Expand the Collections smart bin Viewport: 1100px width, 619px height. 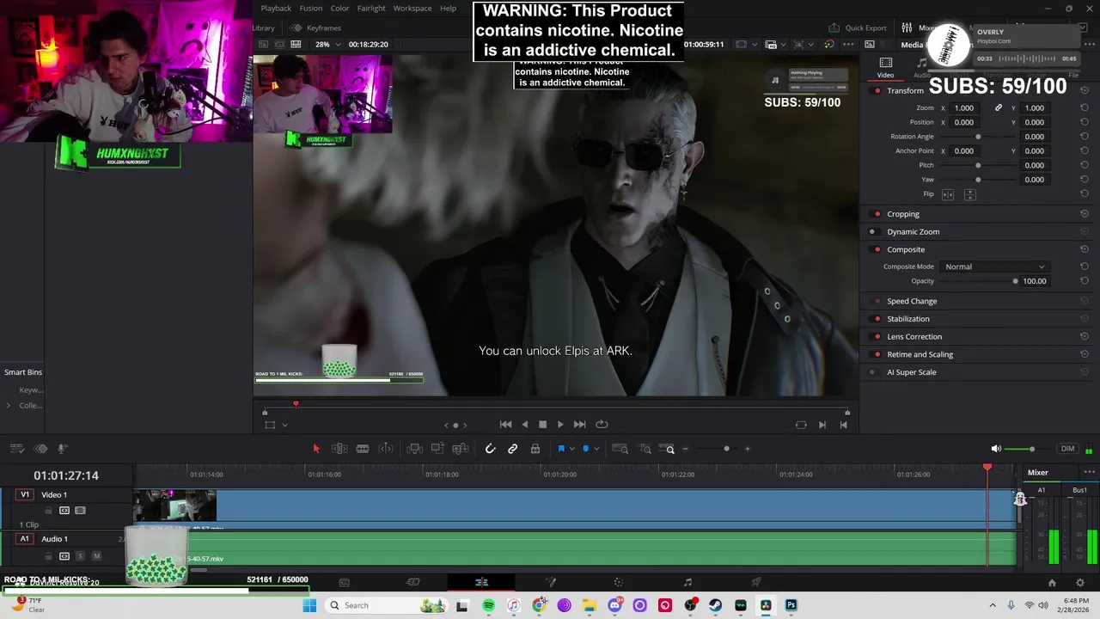coord(9,406)
